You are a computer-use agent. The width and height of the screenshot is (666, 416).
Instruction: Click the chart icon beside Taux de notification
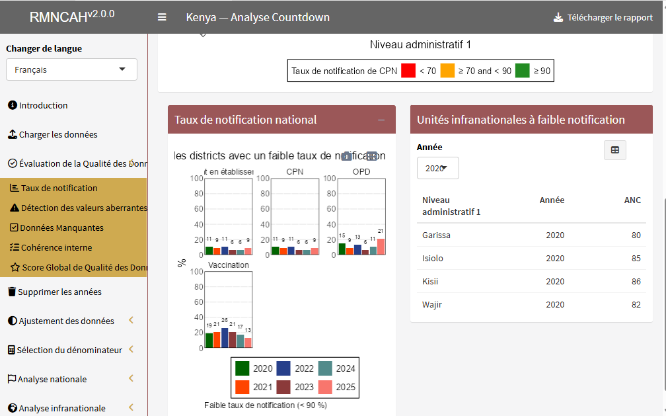(x=14, y=188)
